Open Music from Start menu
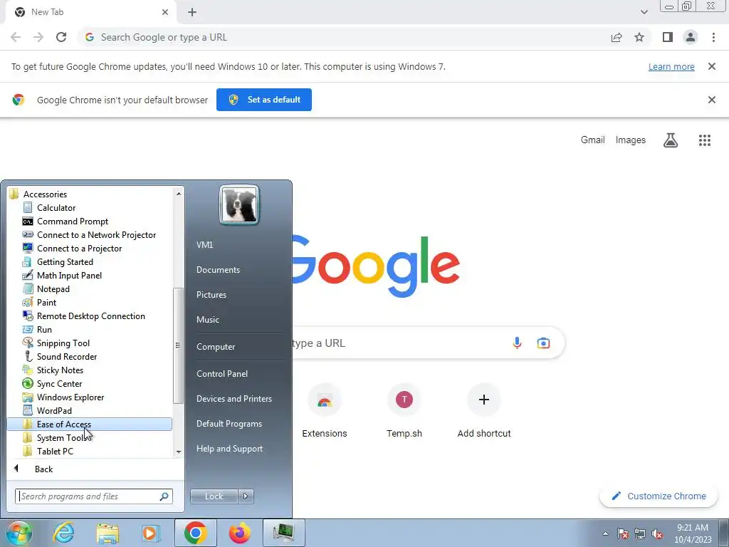729x547 pixels. click(x=207, y=320)
